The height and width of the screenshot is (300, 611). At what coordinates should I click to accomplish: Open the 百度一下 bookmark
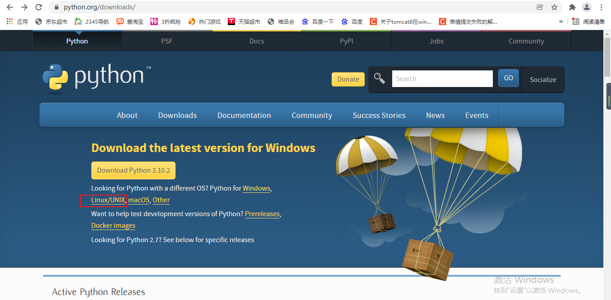coord(318,22)
